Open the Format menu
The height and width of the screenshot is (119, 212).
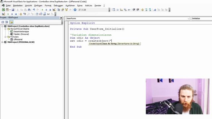pyautogui.click(x=48, y=6)
